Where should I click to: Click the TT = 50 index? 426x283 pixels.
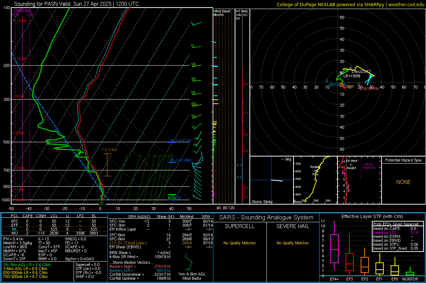pos(44,243)
